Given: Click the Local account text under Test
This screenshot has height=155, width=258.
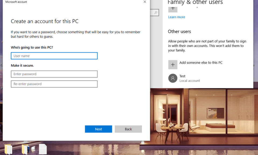Looking at the screenshot, I should (190, 81).
